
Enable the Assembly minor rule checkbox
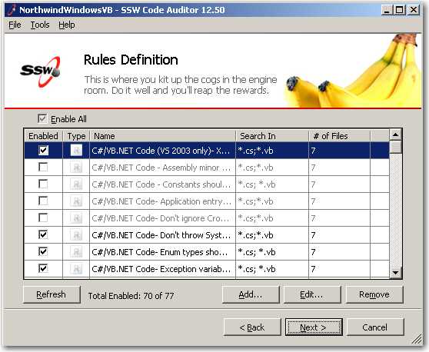(x=43, y=167)
